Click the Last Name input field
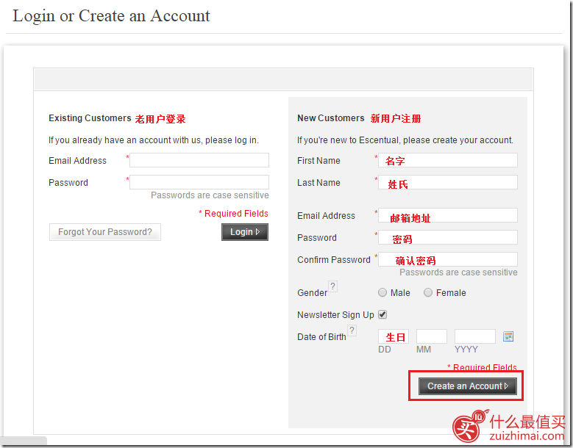Screen dimensions: 573x448 (x=448, y=182)
